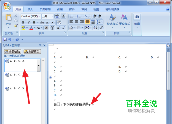This screenshot has height=124, width=172.
Task: Click the 全部粘贴 button
Action: pyautogui.click(x=13, y=52)
